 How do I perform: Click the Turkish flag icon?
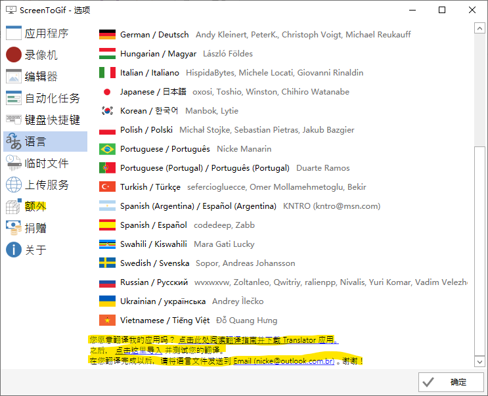pos(107,187)
